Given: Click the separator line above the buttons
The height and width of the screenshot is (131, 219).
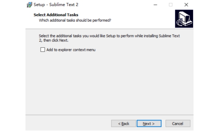Looking at the screenshot, I should click(109, 115).
